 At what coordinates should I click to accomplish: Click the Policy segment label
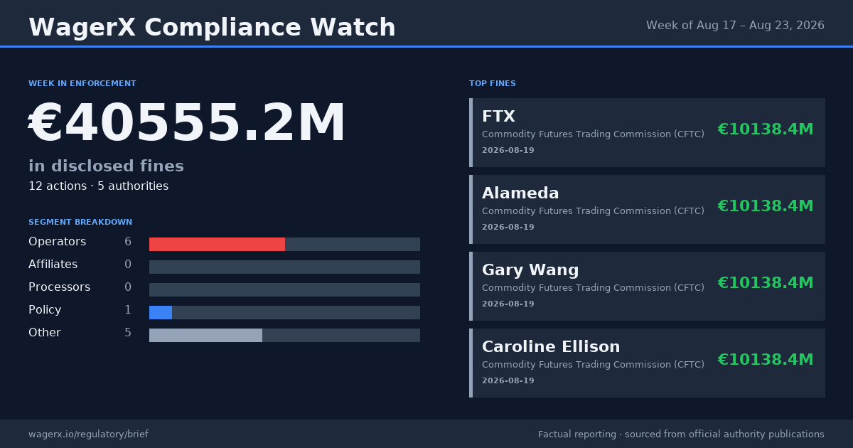[45, 310]
